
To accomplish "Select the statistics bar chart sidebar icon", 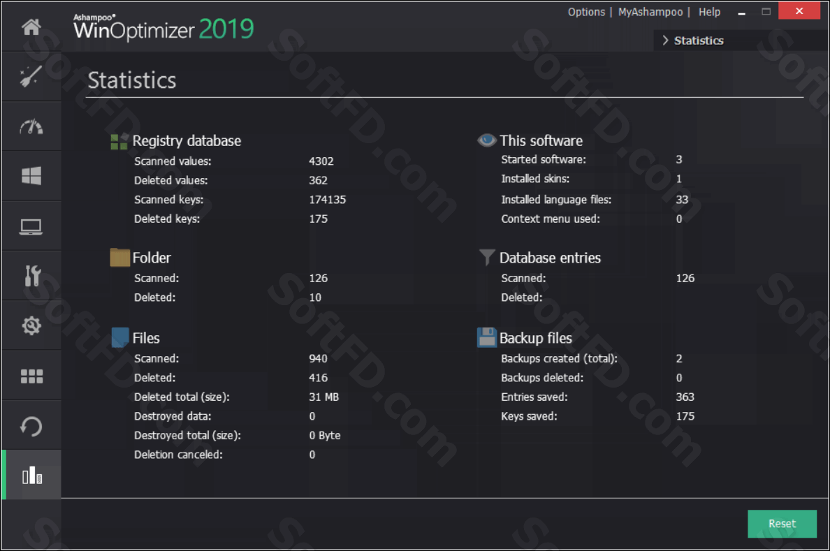I will tap(31, 475).
